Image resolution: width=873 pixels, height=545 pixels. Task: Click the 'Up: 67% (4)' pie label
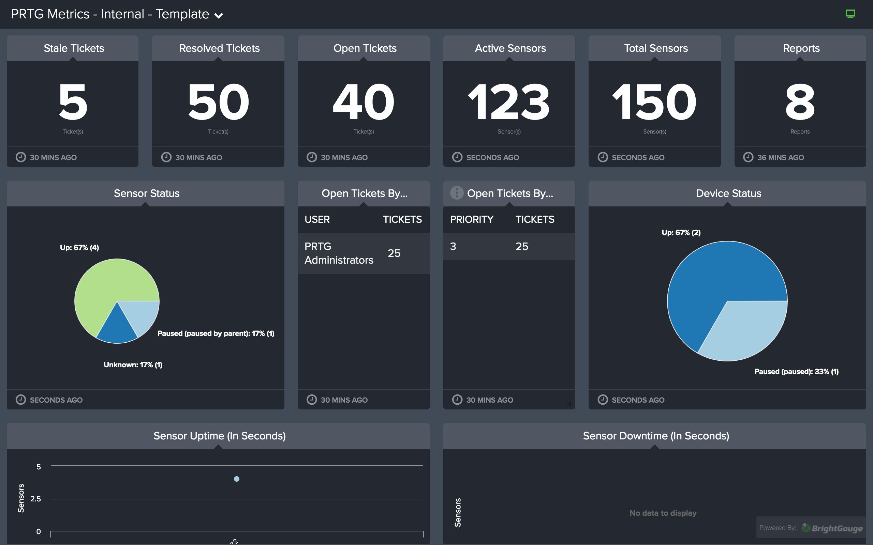[x=79, y=248]
